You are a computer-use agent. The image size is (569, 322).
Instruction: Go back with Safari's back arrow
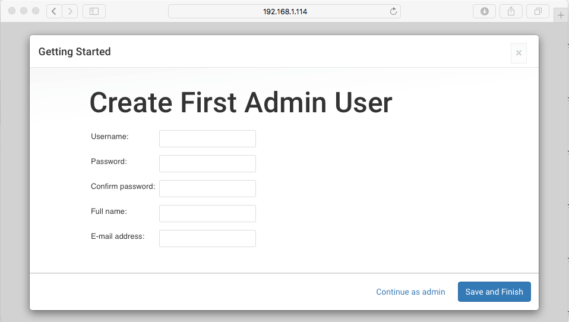coord(54,11)
